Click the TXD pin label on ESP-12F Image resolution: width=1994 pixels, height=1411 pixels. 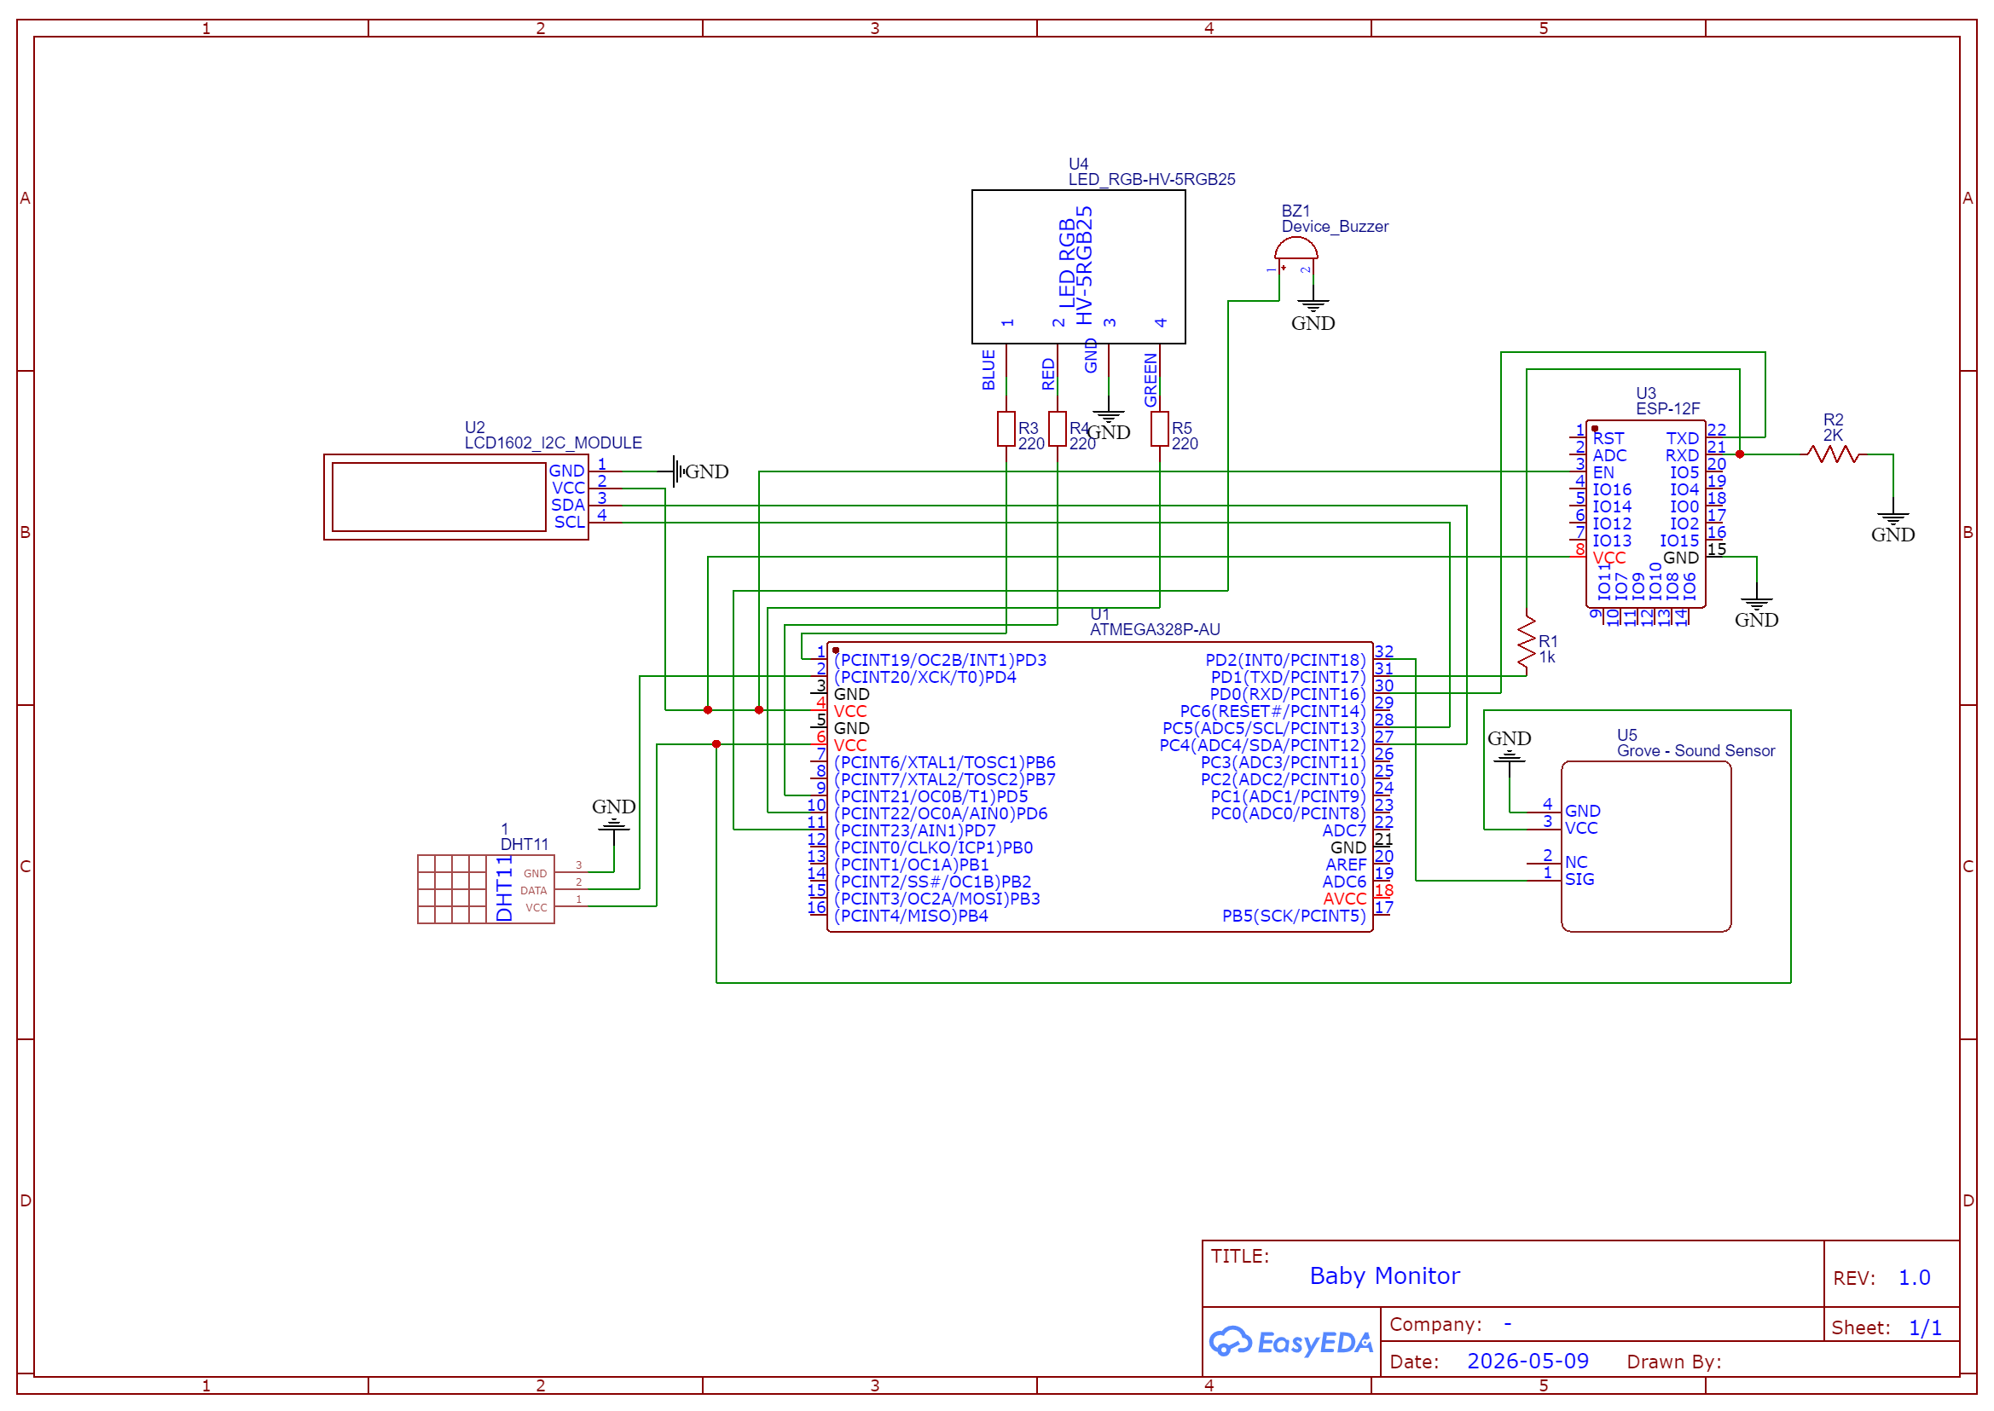coord(1681,438)
